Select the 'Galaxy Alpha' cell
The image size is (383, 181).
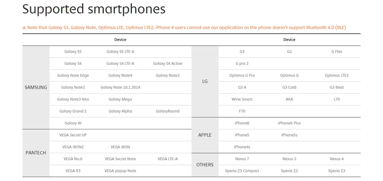(120, 111)
